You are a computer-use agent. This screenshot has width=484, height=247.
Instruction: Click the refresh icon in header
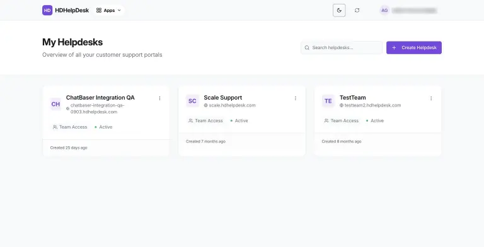[357, 11]
